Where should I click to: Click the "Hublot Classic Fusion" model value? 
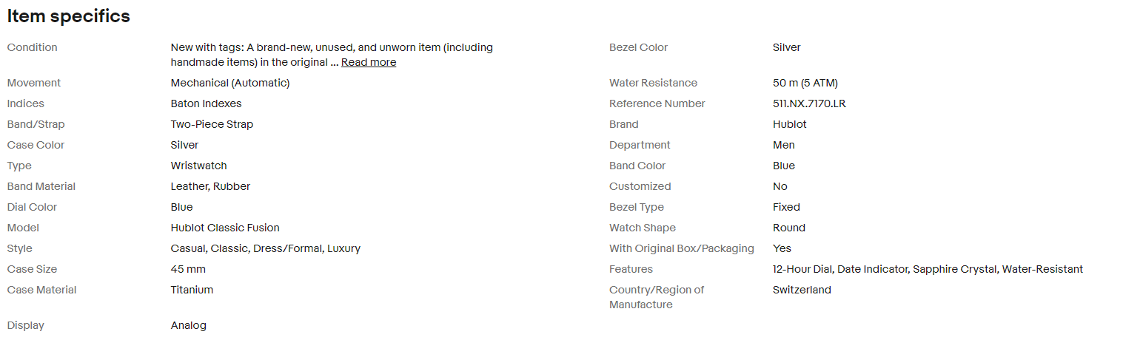[225, 228]
